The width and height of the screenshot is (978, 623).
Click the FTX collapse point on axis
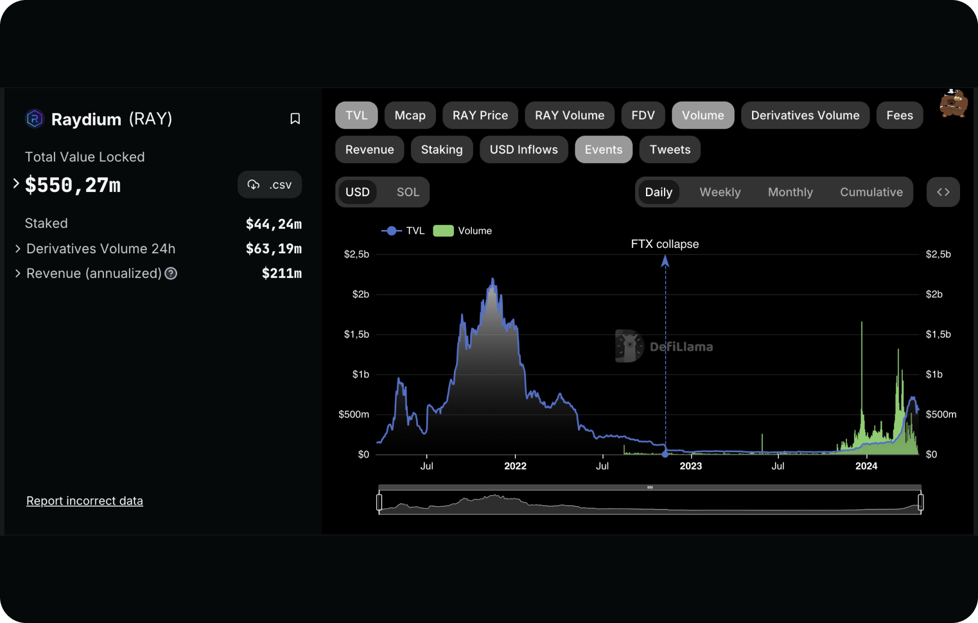tap(665, 454)
